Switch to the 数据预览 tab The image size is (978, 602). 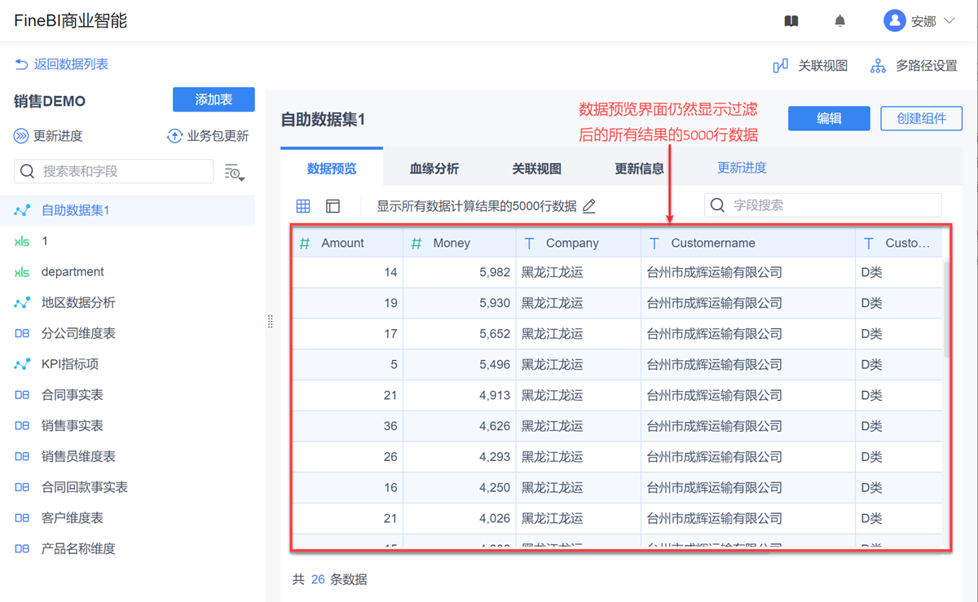point(332,169)
